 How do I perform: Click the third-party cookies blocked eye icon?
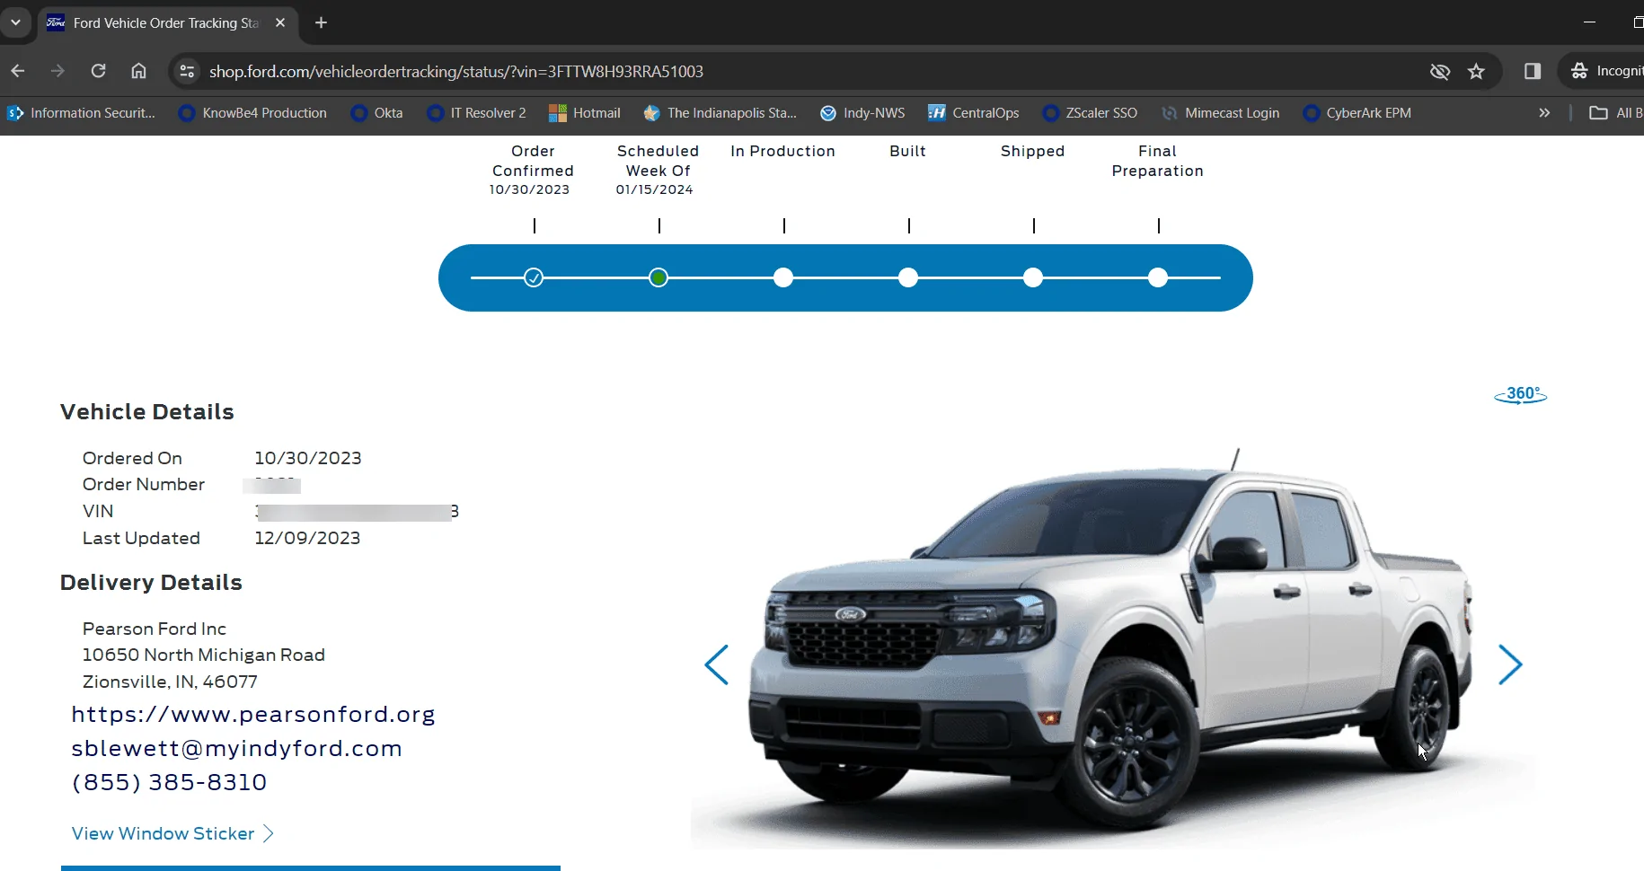1440,71
